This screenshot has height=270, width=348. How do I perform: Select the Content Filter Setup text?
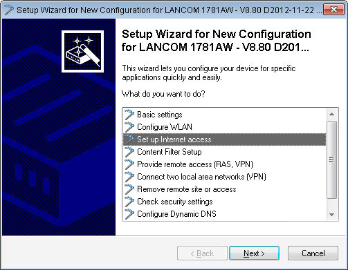170,152
